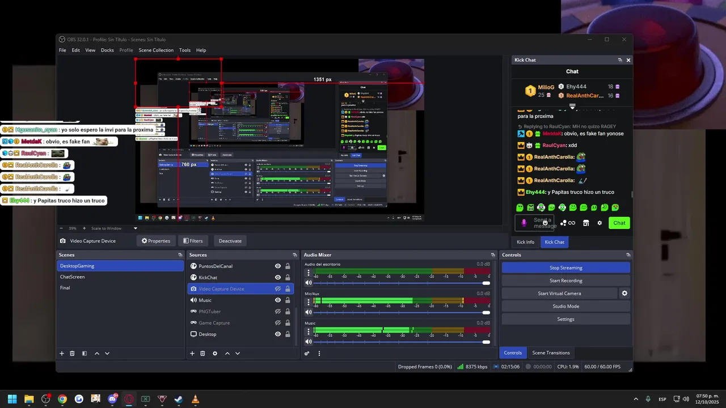Open the Audio del escritorio three-dot options

(309, 273)
